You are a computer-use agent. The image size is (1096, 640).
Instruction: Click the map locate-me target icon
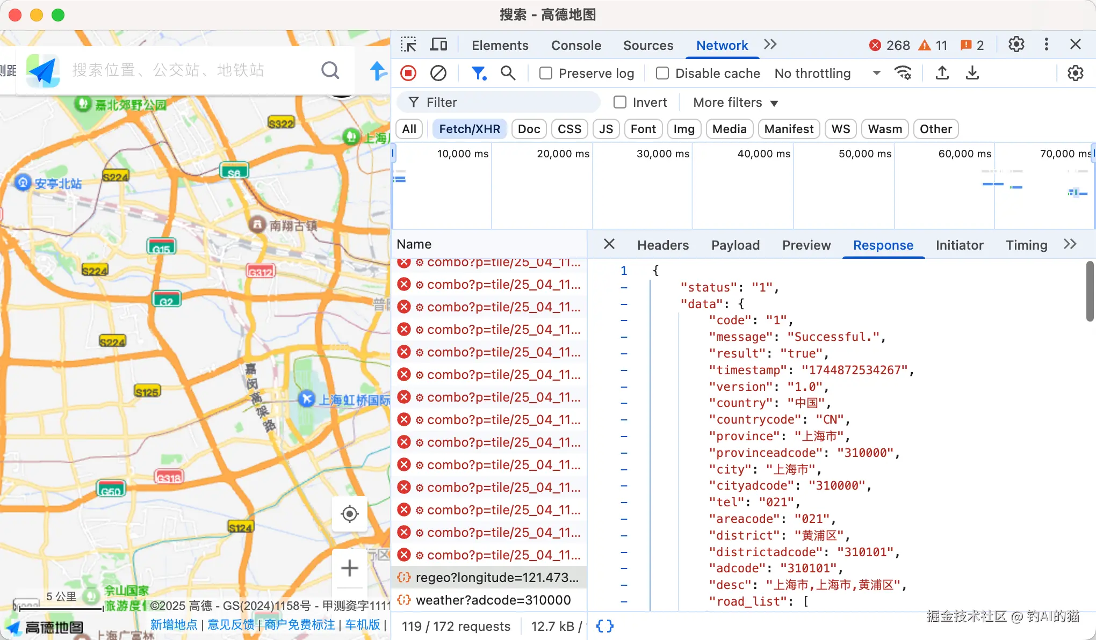(350, 514)
